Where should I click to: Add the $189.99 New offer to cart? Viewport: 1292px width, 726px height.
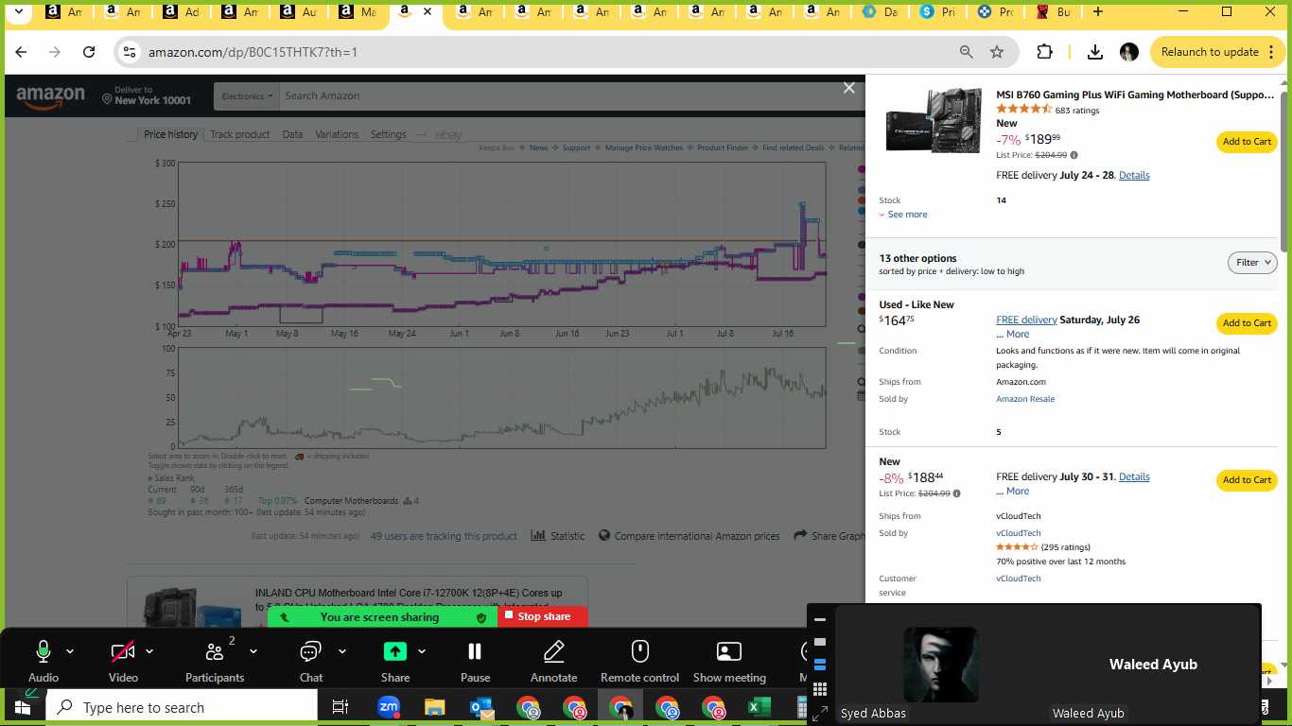pyautogui.click(x=1247, y=142)
